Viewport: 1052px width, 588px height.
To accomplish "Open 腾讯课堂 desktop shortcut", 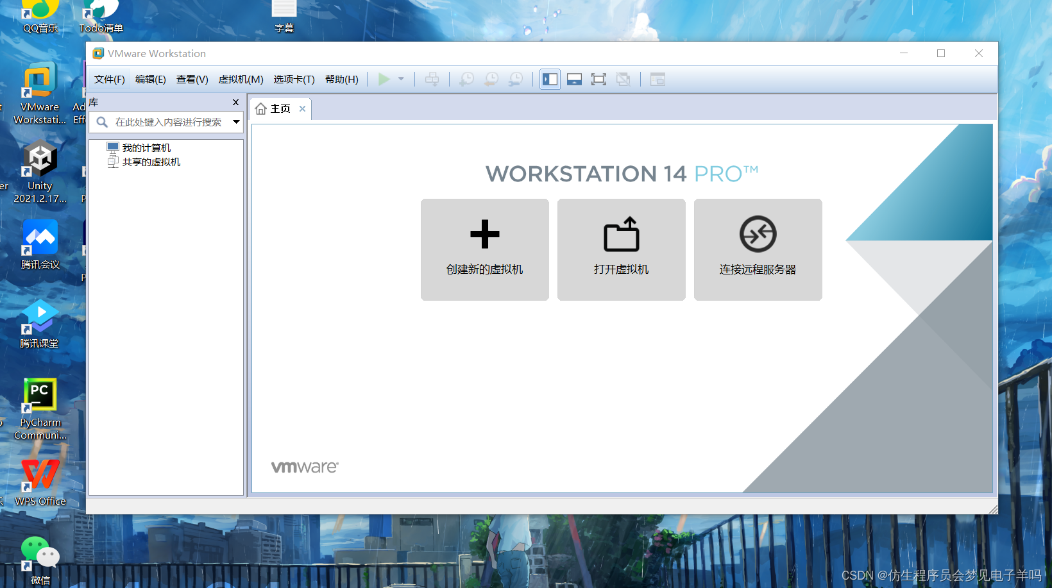I will (39, 324).
